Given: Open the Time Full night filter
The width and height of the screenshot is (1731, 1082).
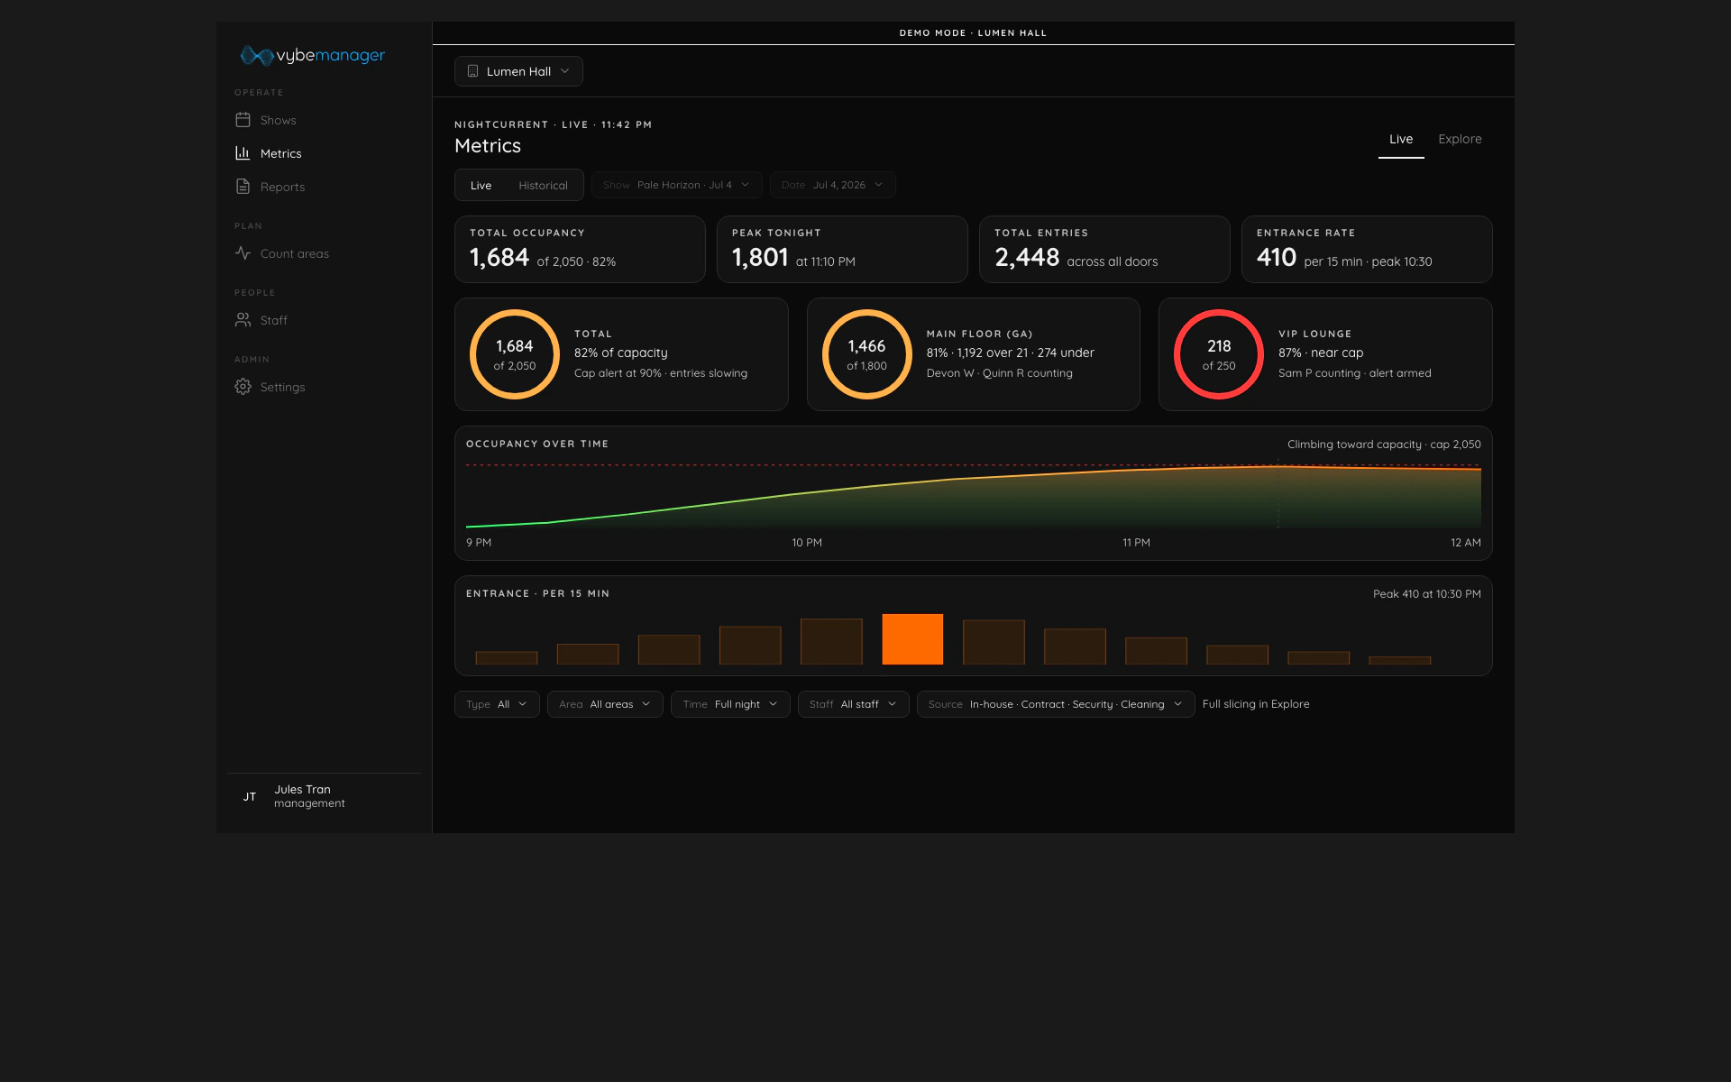Looking at the screenshot, I should pyautogui.click(x=730, y=704).
